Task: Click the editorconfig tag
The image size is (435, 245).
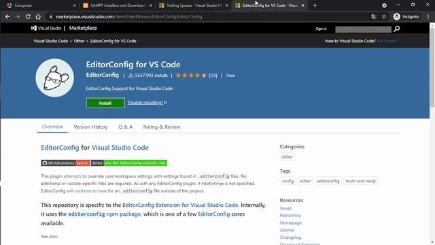Action: pos(328,181)
